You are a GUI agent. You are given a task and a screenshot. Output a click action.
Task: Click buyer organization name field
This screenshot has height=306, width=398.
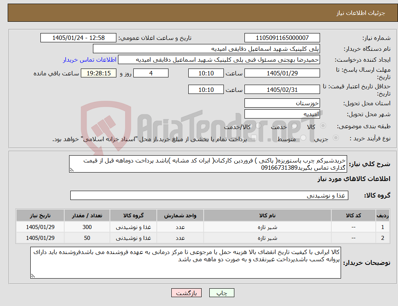pyautogui.click(x=206, y=49)
